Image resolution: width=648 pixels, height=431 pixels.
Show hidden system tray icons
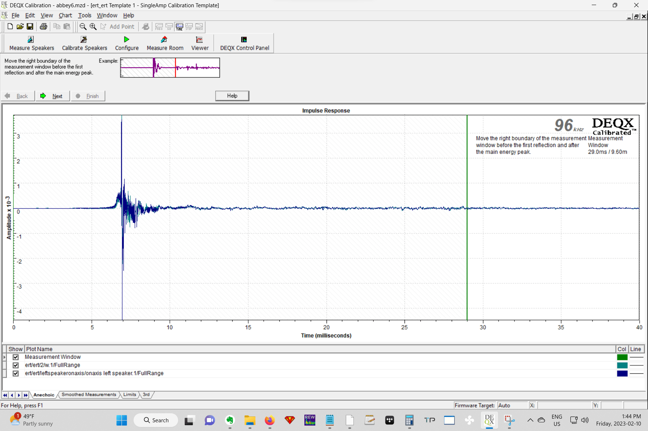[530, 420]
